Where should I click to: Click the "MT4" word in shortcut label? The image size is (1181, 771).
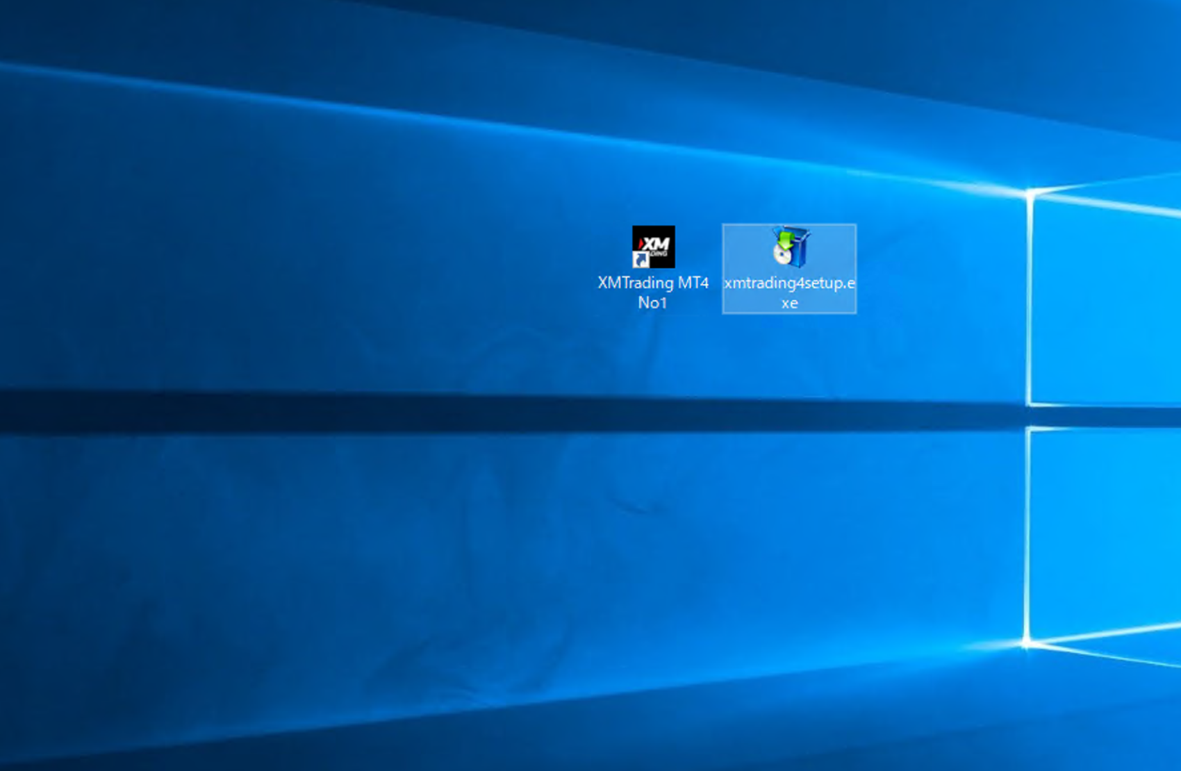[693, 283]
